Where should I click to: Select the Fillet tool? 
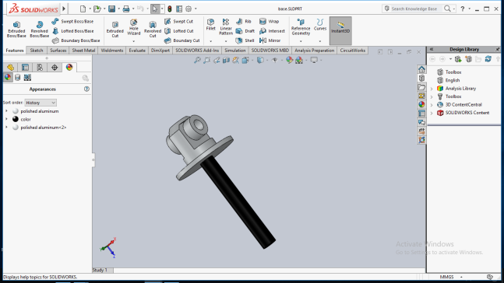[x=211, y=24]
